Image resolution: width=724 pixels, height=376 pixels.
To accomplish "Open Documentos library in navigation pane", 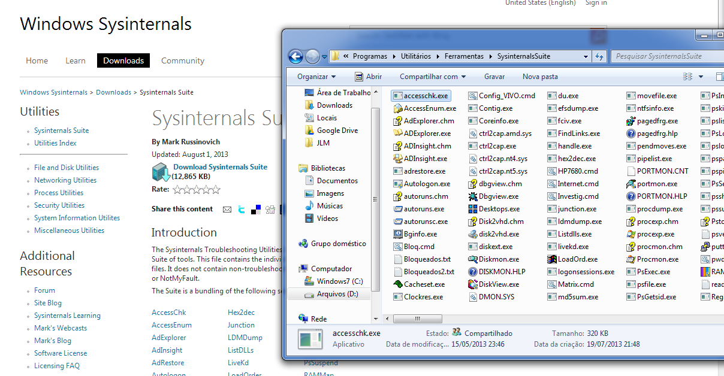I will point(331,181).
